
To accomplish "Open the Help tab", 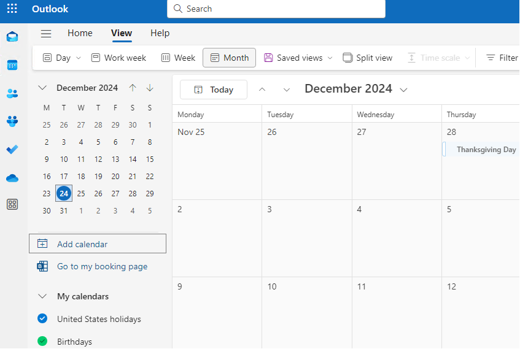I will click(x=160, y=33).
